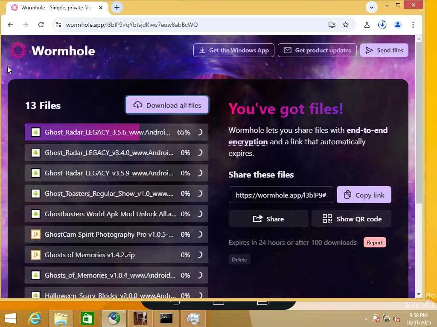Reload the current page
This screenshot has height=327, width=437.
(x=41, y=25)
